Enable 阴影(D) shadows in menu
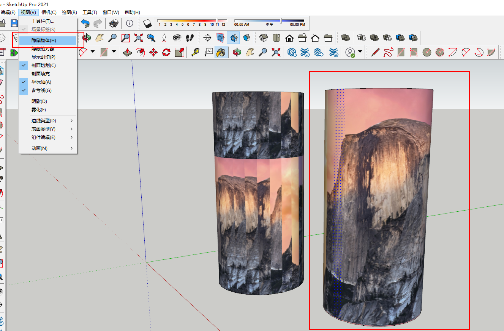The height and width of the screenshot is (331, 504). [x=48, y=101]
